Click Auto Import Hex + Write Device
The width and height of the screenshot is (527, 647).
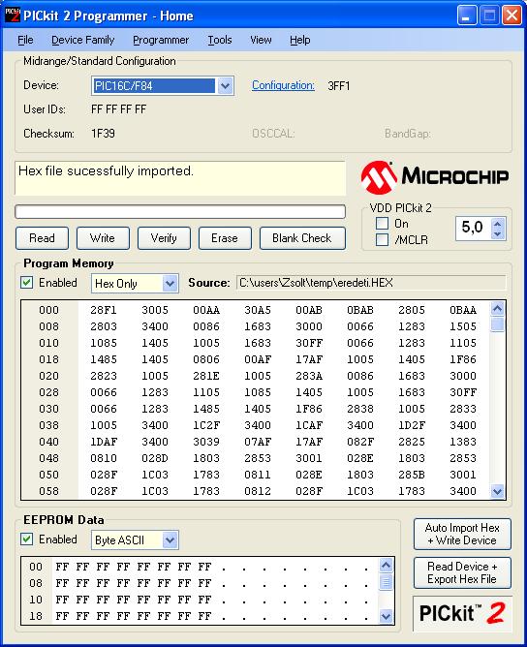click(462, 535)
